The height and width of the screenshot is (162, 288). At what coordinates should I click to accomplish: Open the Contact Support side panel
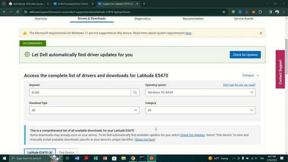[x=280, y=69]
